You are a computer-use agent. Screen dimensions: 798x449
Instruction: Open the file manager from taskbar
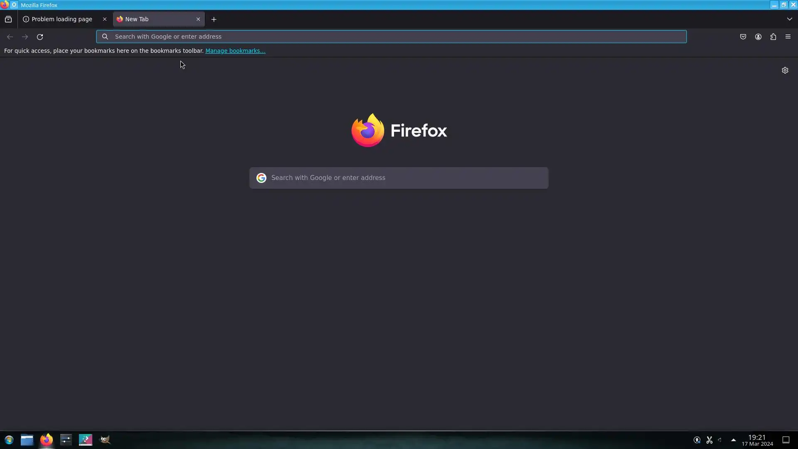coord(27,440)
